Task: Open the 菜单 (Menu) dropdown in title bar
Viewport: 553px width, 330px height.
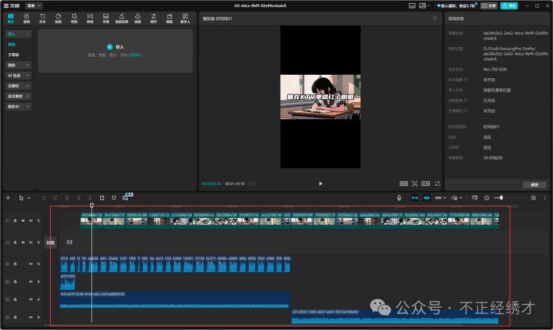Action: pyautogui.click(x=33, y=6)
